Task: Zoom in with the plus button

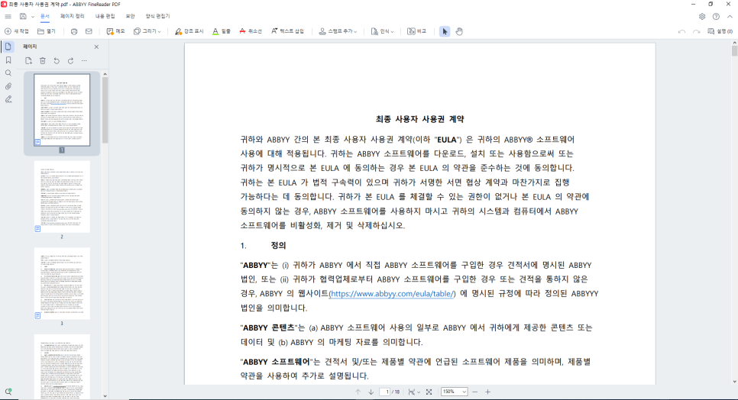Action: pyautogui.click(x=487, y=392)
